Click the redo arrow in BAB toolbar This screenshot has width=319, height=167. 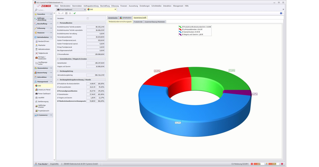tap(62, 13)
